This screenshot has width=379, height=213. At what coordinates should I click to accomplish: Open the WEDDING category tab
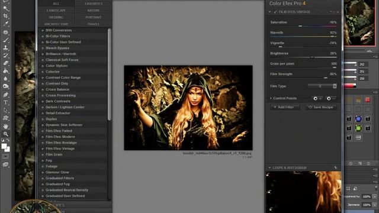[56, 17]
